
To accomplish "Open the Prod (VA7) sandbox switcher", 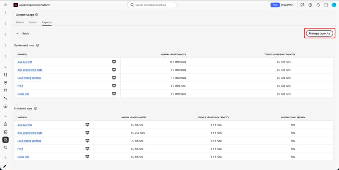I will [287, 5].
